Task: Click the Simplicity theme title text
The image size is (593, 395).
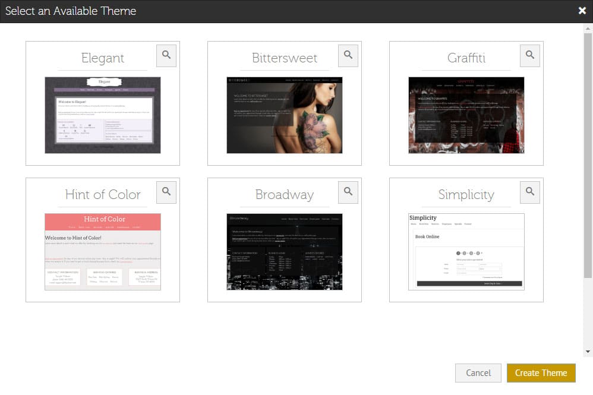Action: point(466,195)
